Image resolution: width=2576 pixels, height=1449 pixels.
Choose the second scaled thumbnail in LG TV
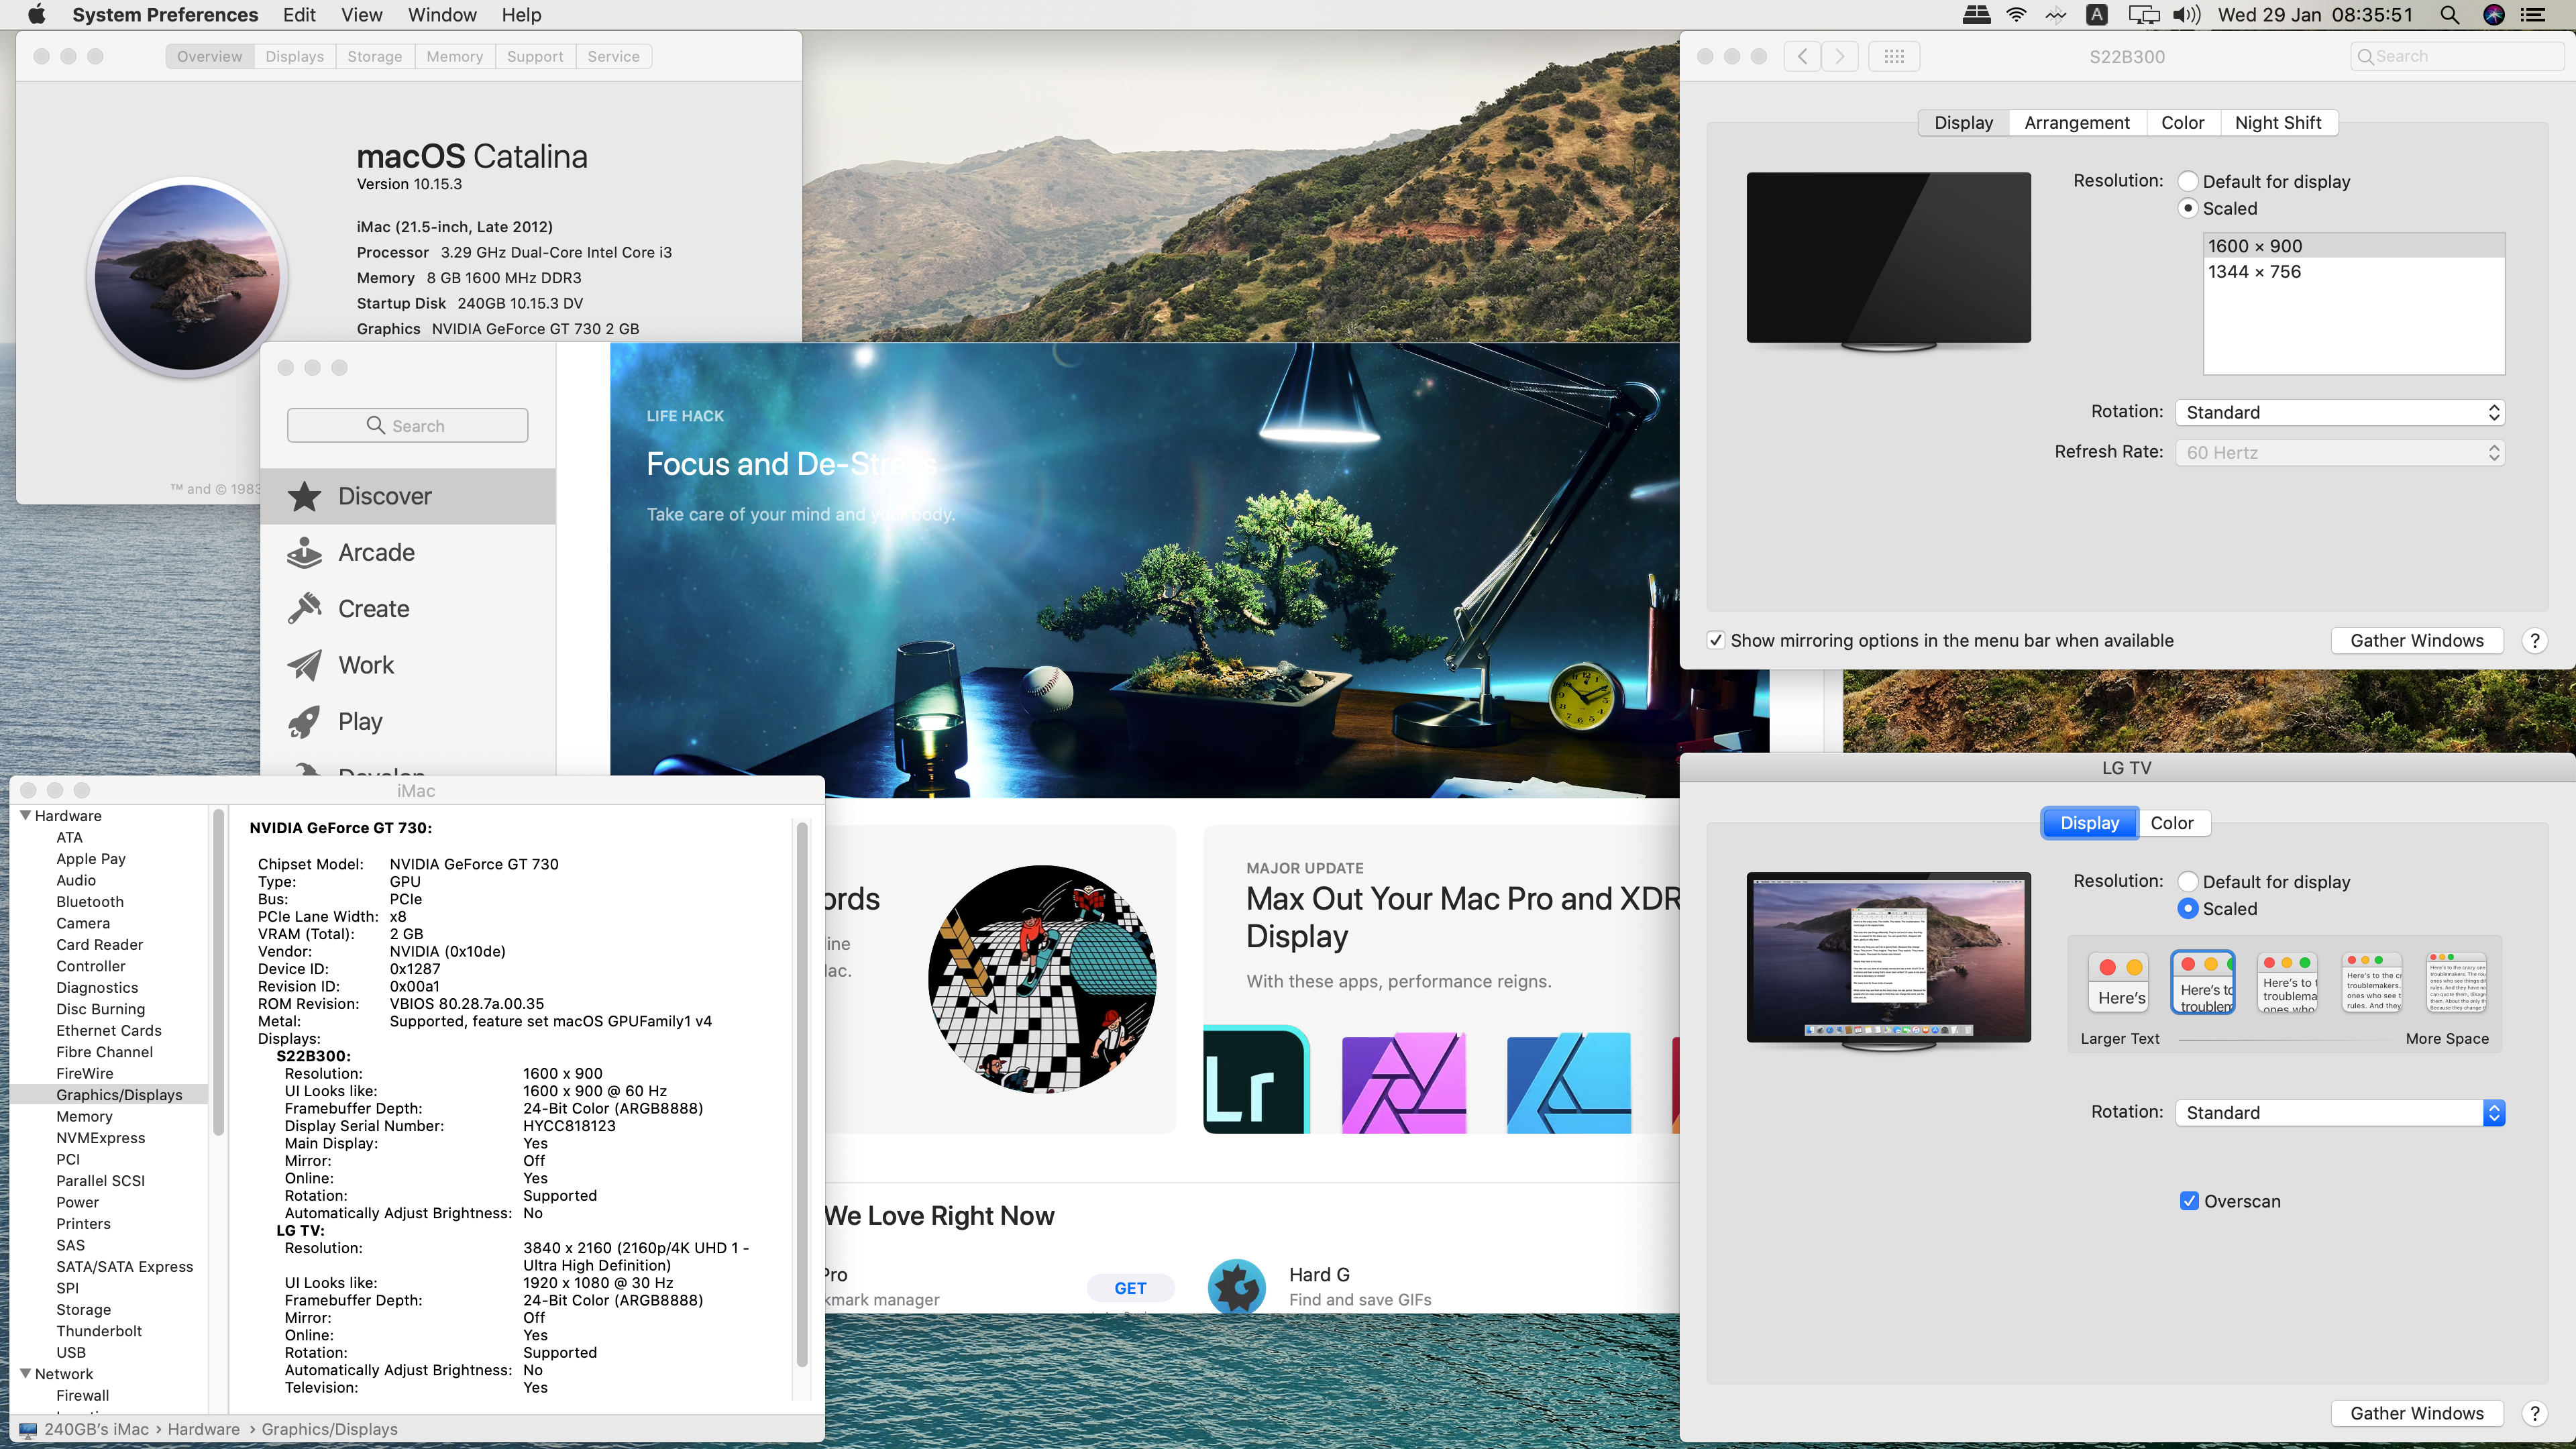click(2204, 982)
